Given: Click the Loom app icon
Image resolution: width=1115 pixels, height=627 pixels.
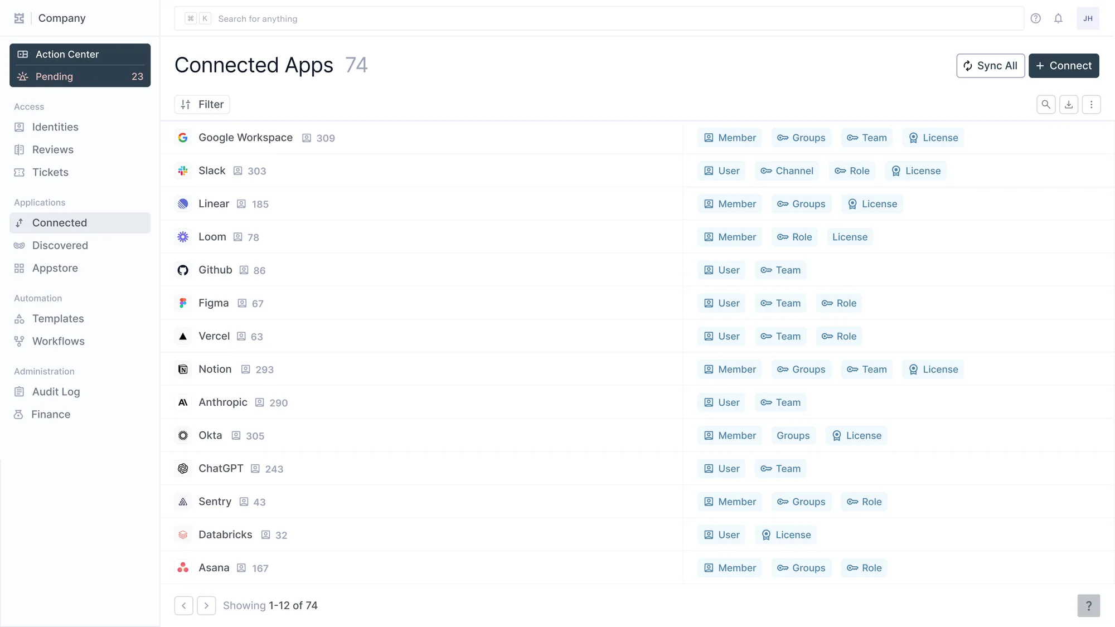Looking at the screenshot, I should coord(183,237).
